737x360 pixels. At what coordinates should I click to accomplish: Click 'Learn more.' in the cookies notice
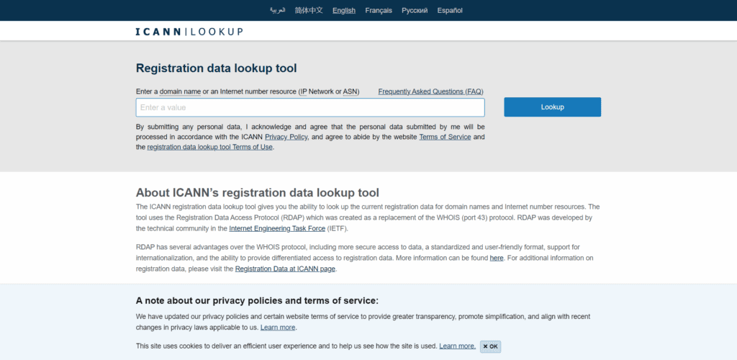[457, 346]
